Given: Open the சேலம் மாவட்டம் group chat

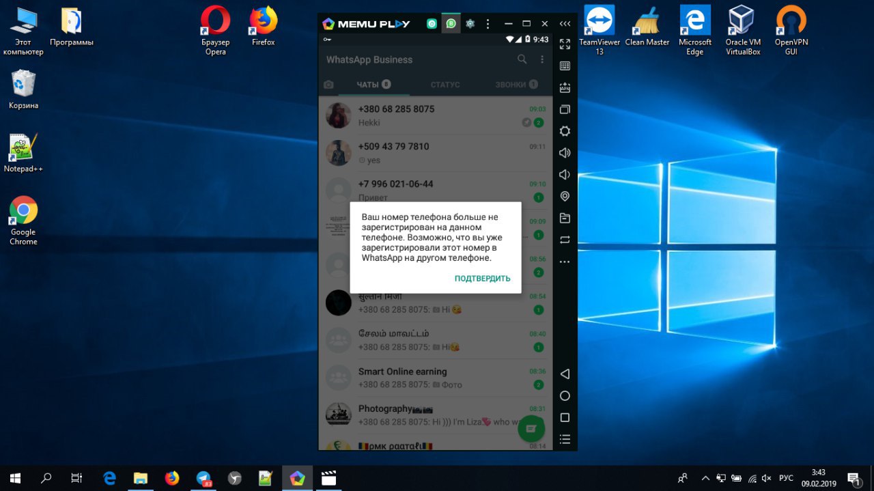Looking at the screenshot, I should tap(435, 340).
